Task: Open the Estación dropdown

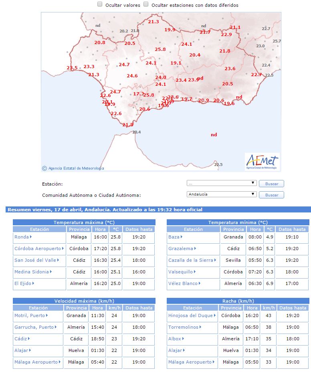Action: click(222, 183)
